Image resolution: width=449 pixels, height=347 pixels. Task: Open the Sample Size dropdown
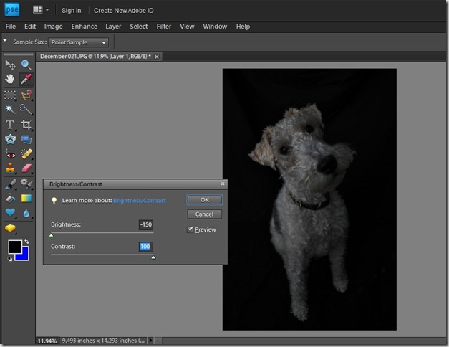(x=78, y=42)
